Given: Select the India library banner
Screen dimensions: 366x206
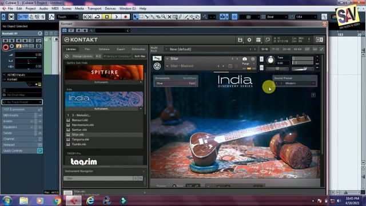Looking at the screenshot, I should point(104,99).
